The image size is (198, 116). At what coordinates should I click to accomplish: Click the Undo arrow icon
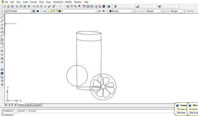click(x=54, y=6)
